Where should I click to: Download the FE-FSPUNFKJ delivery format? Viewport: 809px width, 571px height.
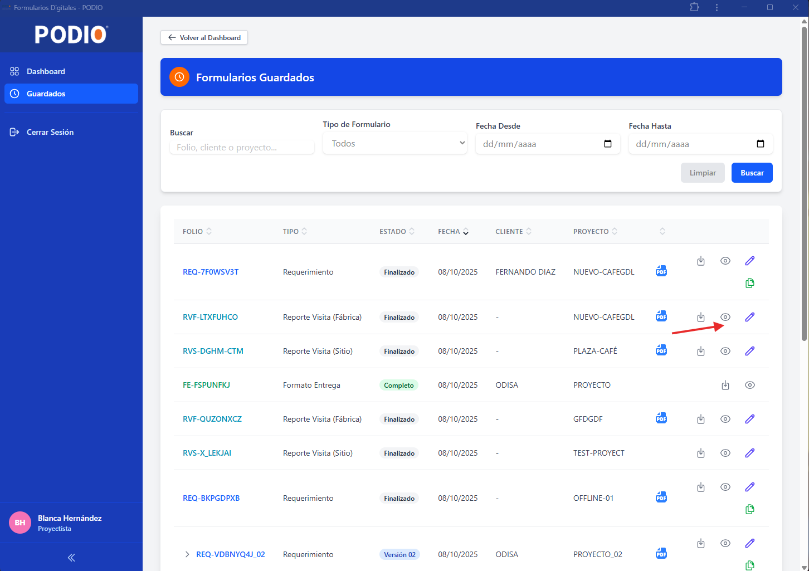pyautogui.click(x=725, y=385)
